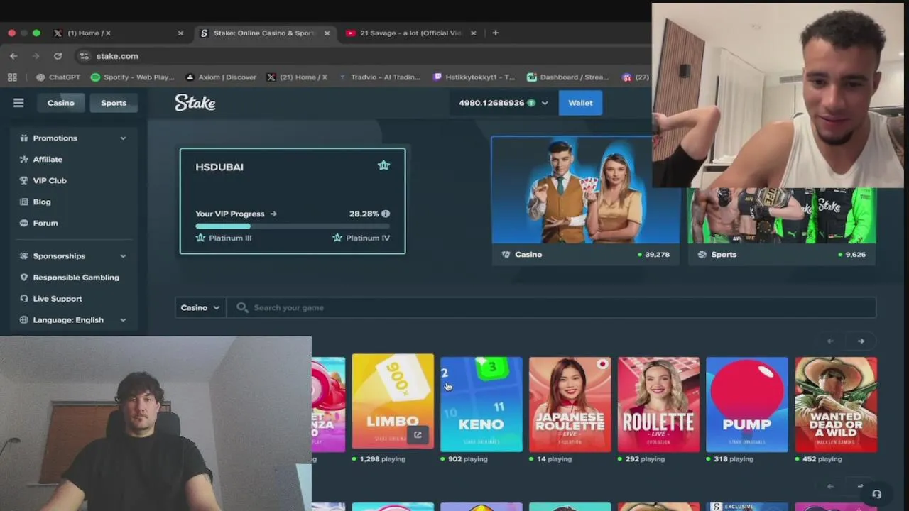Open the browser apps grid icon
This screenshot has width=909, height=511.
click(12, 77)
